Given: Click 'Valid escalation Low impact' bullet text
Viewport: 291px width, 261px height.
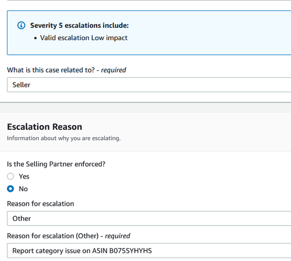Looking at the screenshot, I should [x=84, y=38].
